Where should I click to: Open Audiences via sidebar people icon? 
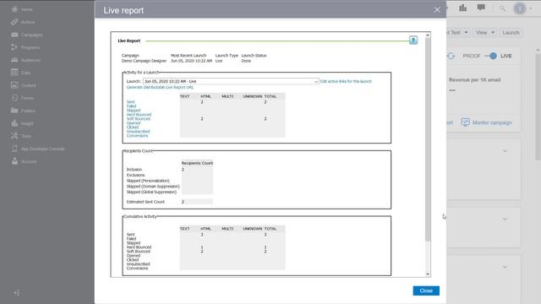pyautogui.click(x=14, y=60)
